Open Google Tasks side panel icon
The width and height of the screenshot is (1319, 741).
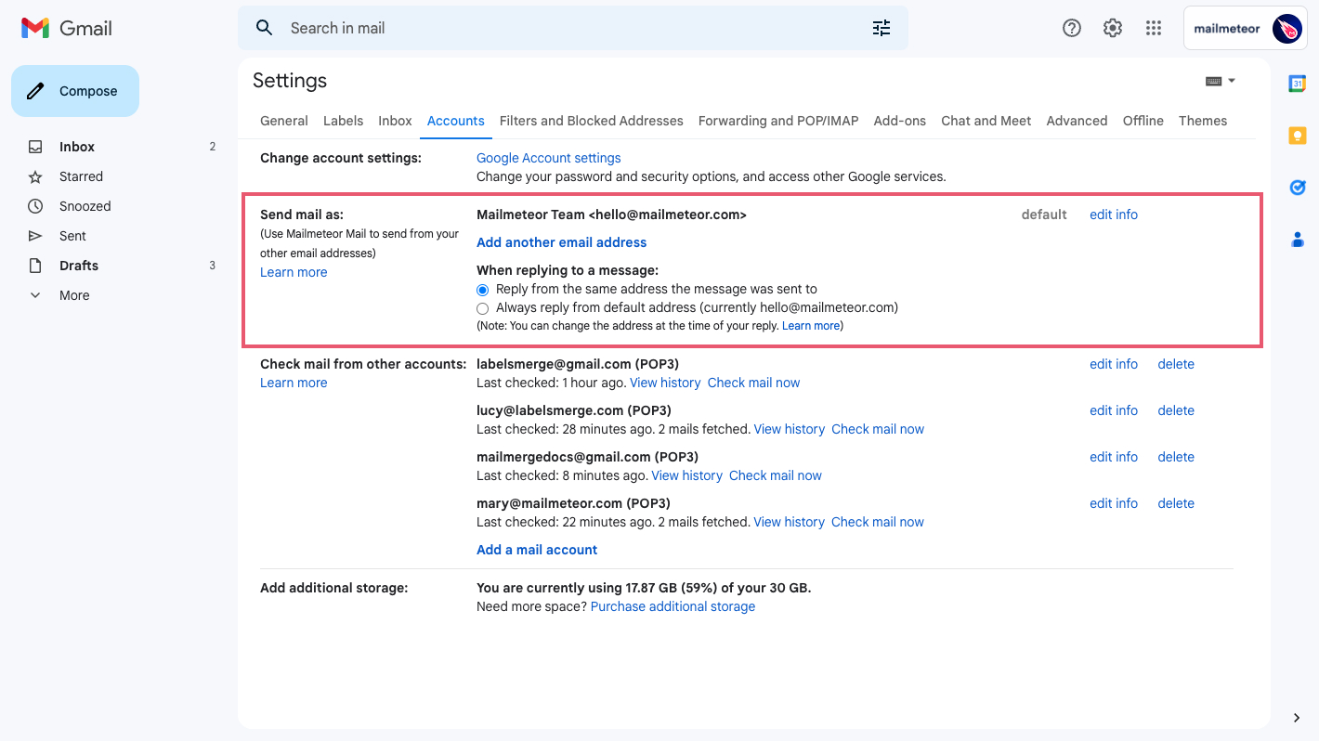point(1298,188)
